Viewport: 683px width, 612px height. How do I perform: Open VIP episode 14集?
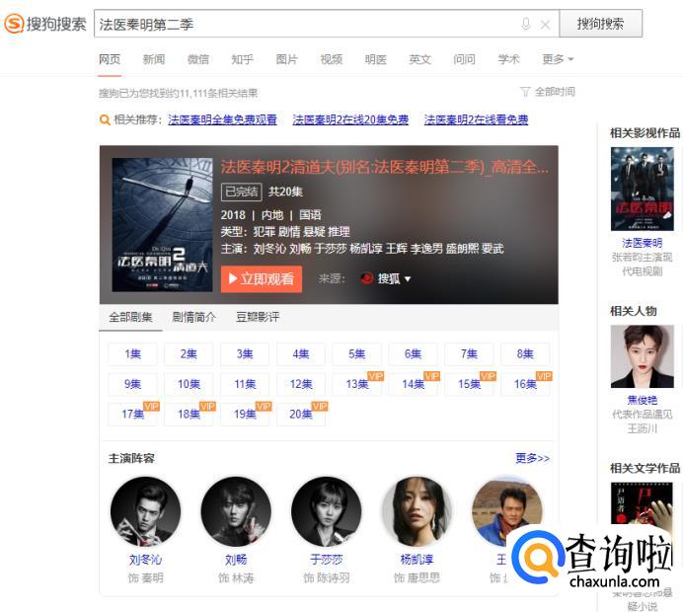[413, 384]
